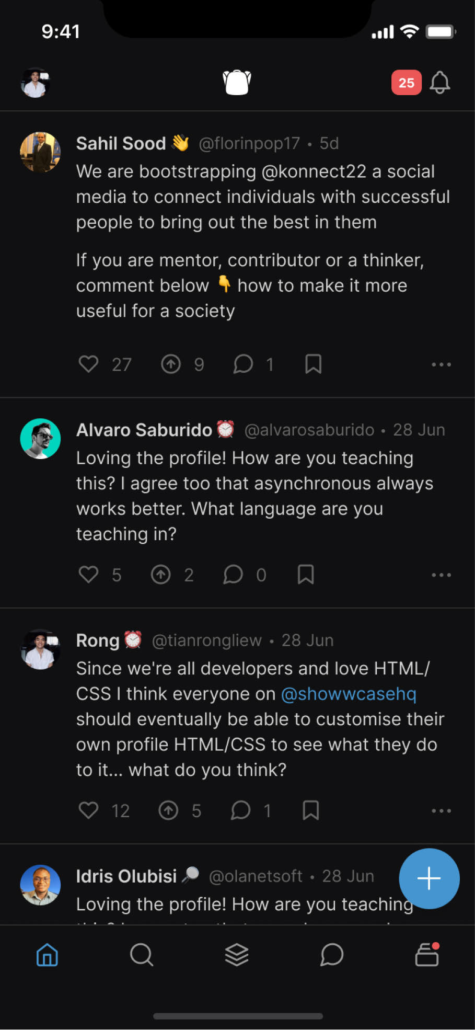Screen dimensions: 475x1030
Task: Open the Search tab
Action: click(x=142, y=955)
